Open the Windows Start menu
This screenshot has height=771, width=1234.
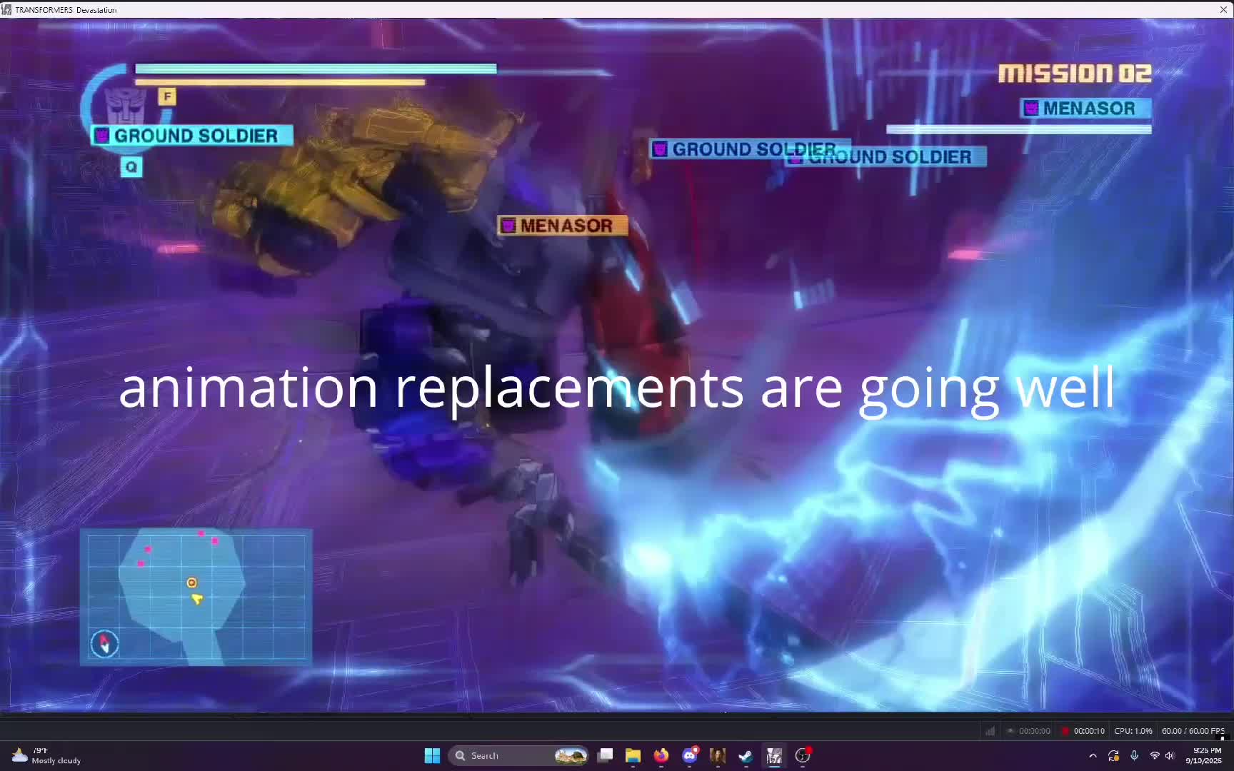click(x=432, y=755)
